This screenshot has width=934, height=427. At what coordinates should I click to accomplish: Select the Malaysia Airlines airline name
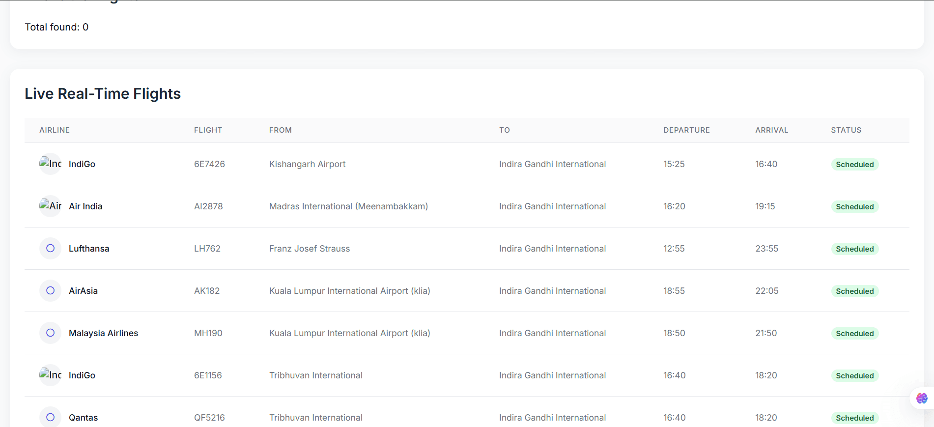point(103,333)
